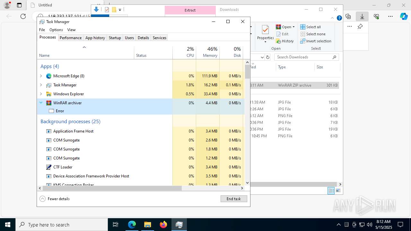
Task: Click Task Manager horizontal scrollbar thumb
Action: (x=112, y=188)
